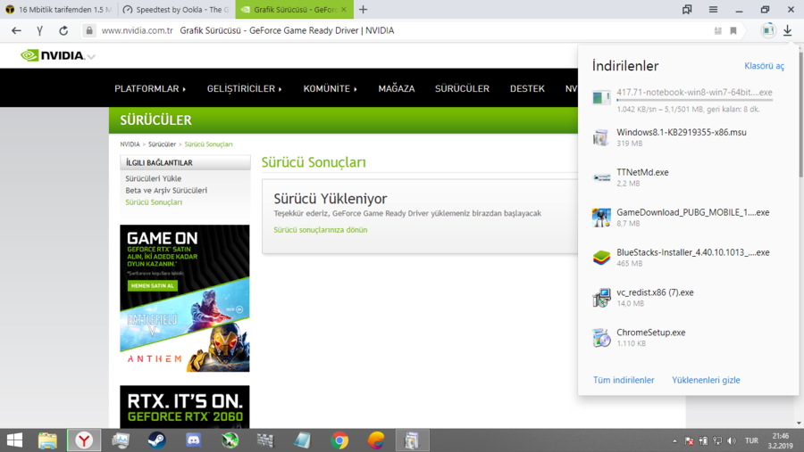Select Windows8.1-KB2919355-x86.msu file name
Image resolution: width=804 pixels, height=452 pixels.
[x=682, y=132]
